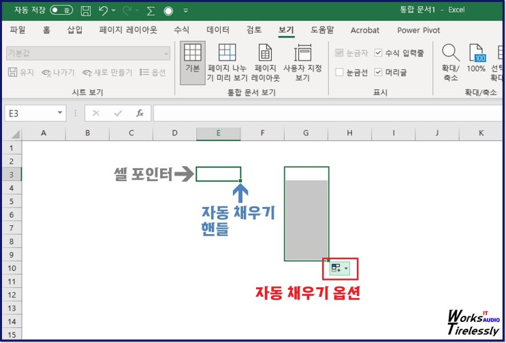Viewport: 506px width, 343px height.
Task: Select column A header
Action: (x=44, y=133)
